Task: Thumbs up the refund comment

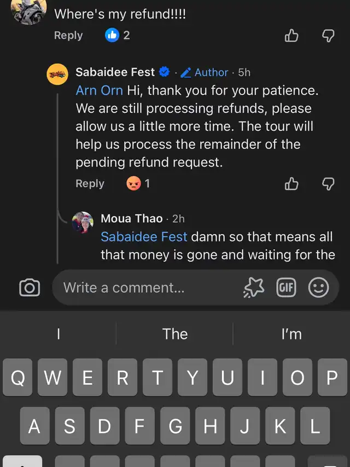Action: click(x=291, y=36)
